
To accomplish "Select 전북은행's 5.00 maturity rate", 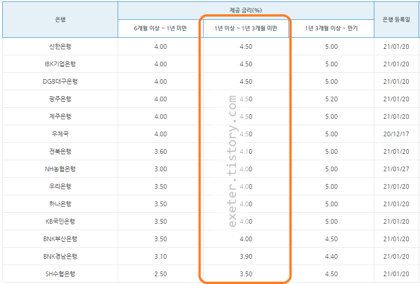I will [x=331, y=151].
